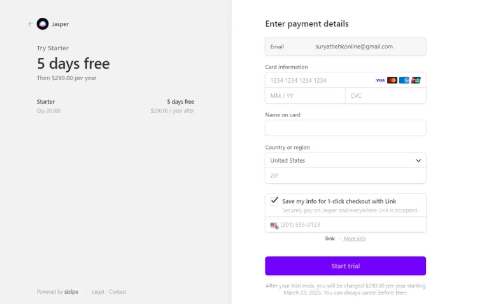Open the Legal link in footer
Screen dimensions: 489x304
point(98,292)
